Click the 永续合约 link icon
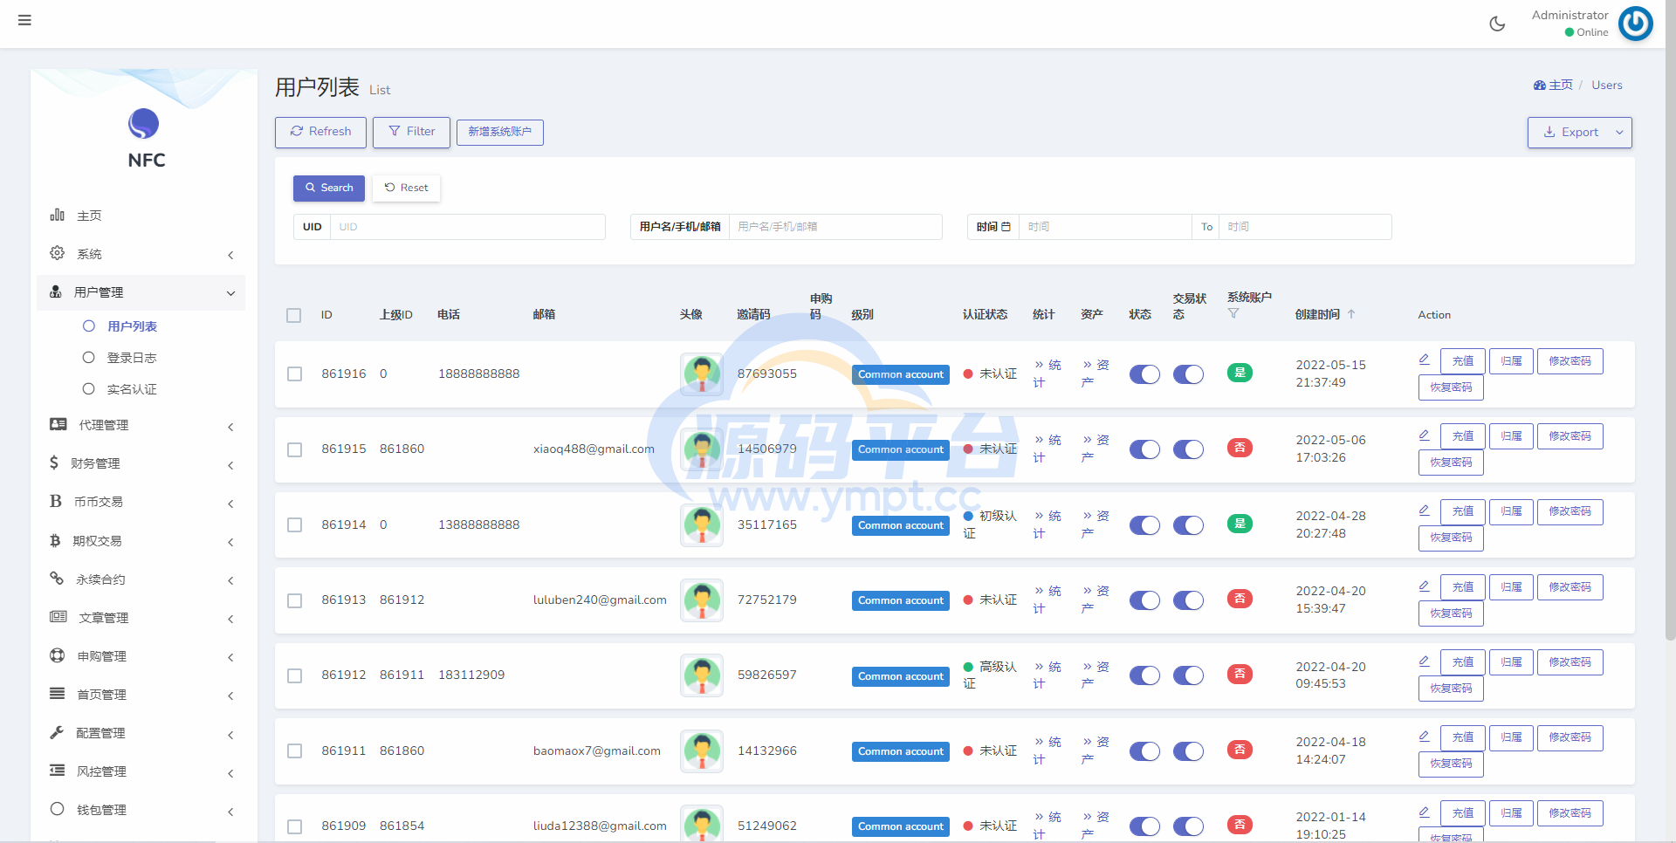The height and width of the screenshot is (843, 1676). coord(57,579)
